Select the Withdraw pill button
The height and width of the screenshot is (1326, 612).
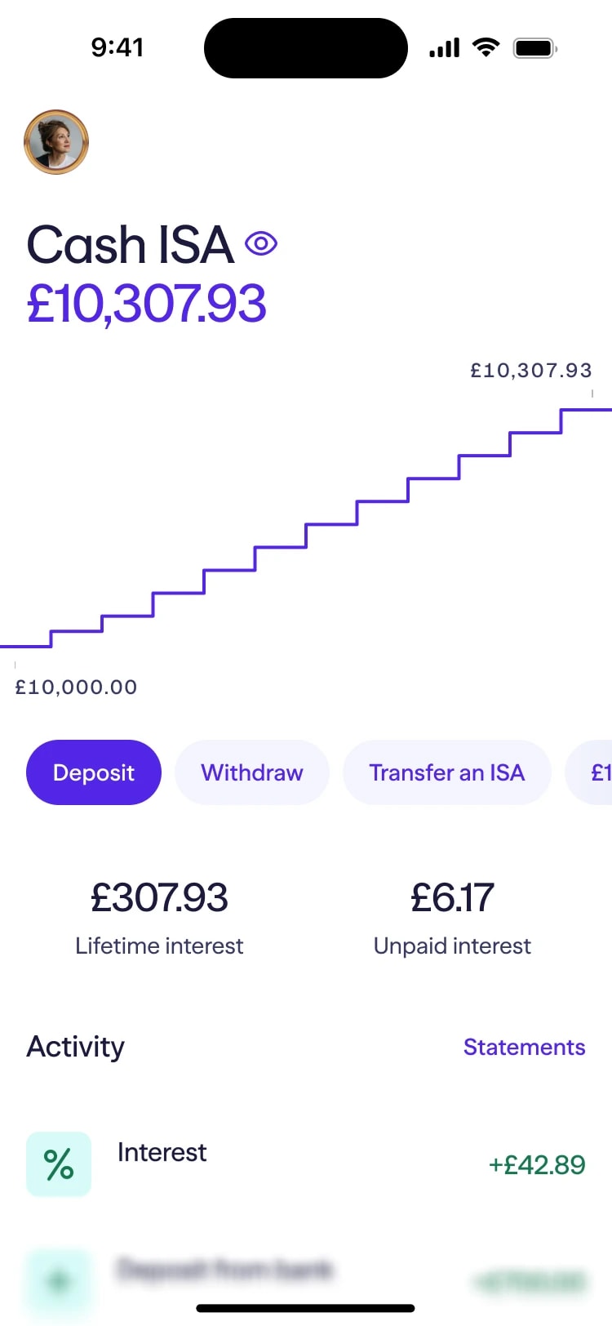[x=252, y=772]
